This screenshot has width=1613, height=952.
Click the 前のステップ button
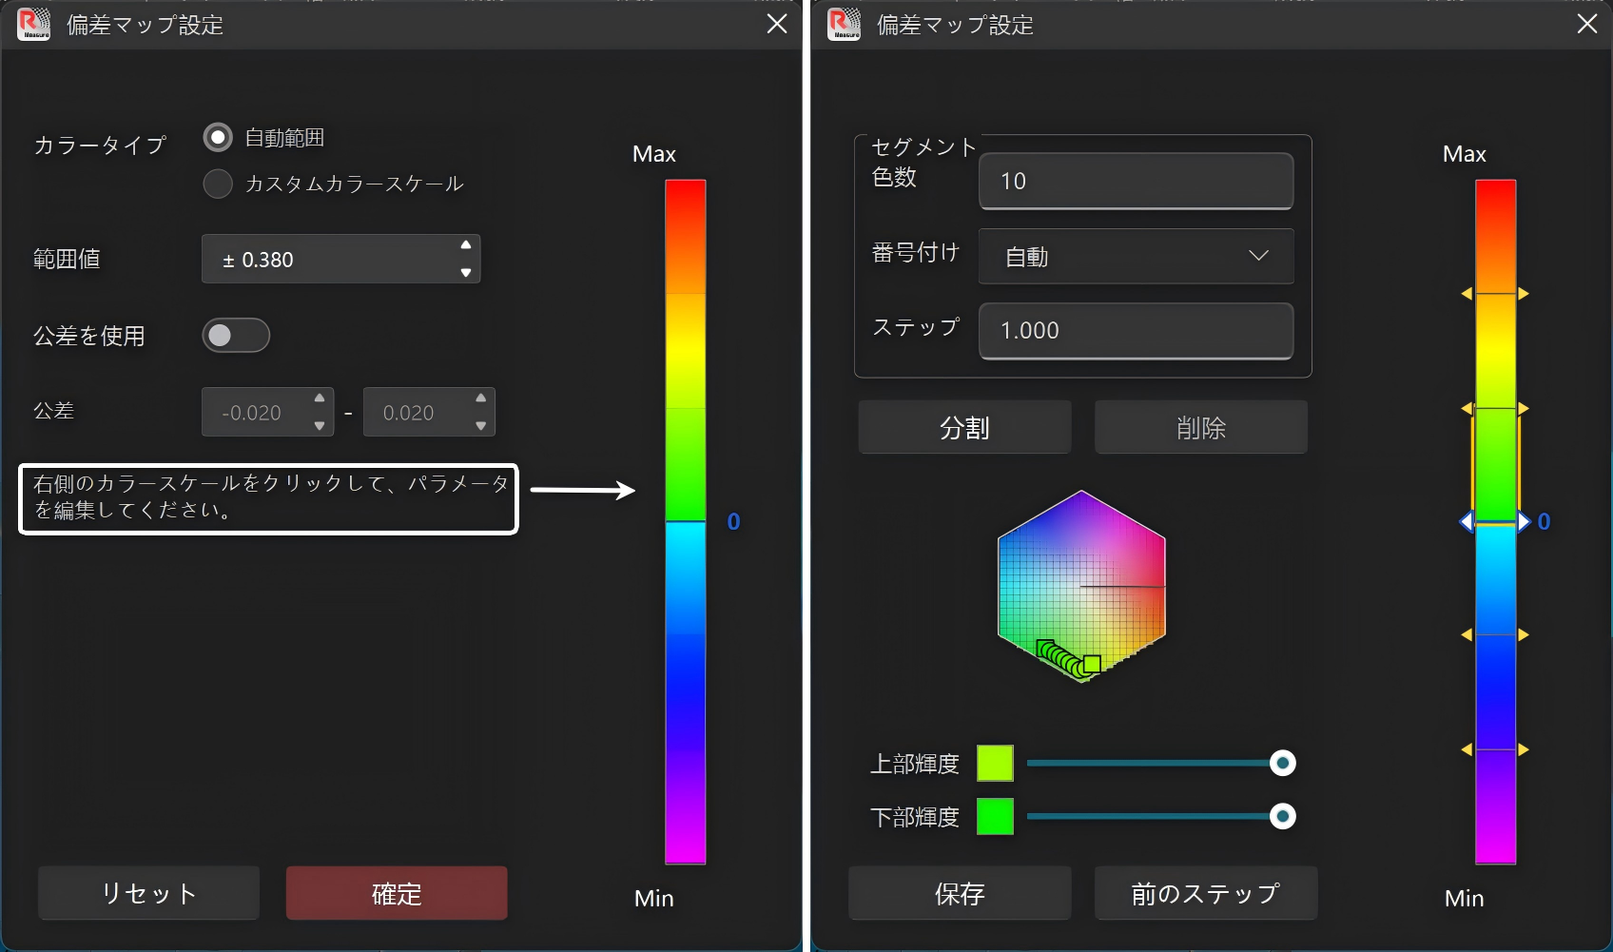[x=1206, y=893]
